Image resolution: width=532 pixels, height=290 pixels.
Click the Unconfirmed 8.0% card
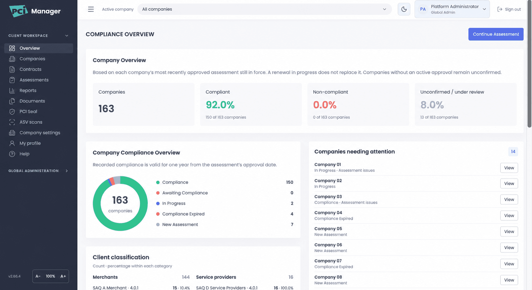(466, 104)
